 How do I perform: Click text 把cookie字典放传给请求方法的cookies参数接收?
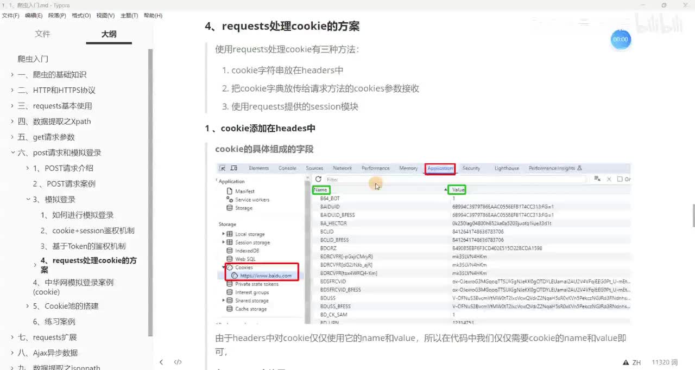[x=325, y=88]
